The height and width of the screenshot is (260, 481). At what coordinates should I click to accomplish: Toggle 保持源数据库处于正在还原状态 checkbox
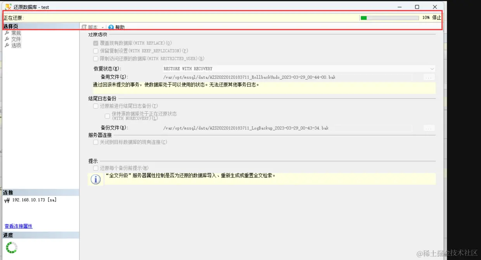[107, 116]
